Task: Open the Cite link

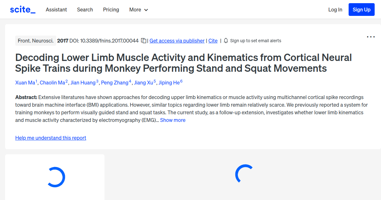Action: click(213, 41)
